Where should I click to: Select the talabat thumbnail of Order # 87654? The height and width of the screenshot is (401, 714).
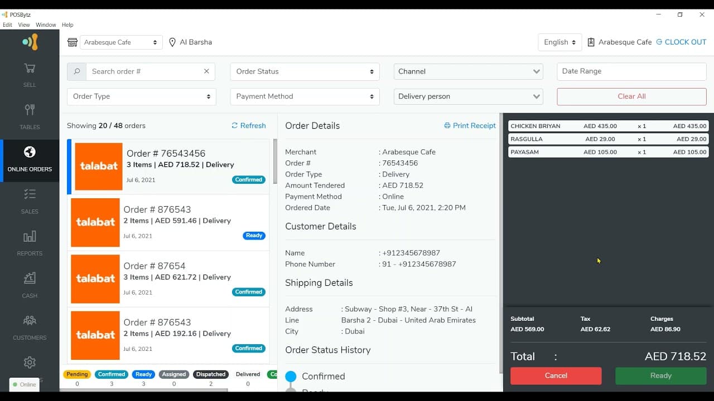point(95,279)
